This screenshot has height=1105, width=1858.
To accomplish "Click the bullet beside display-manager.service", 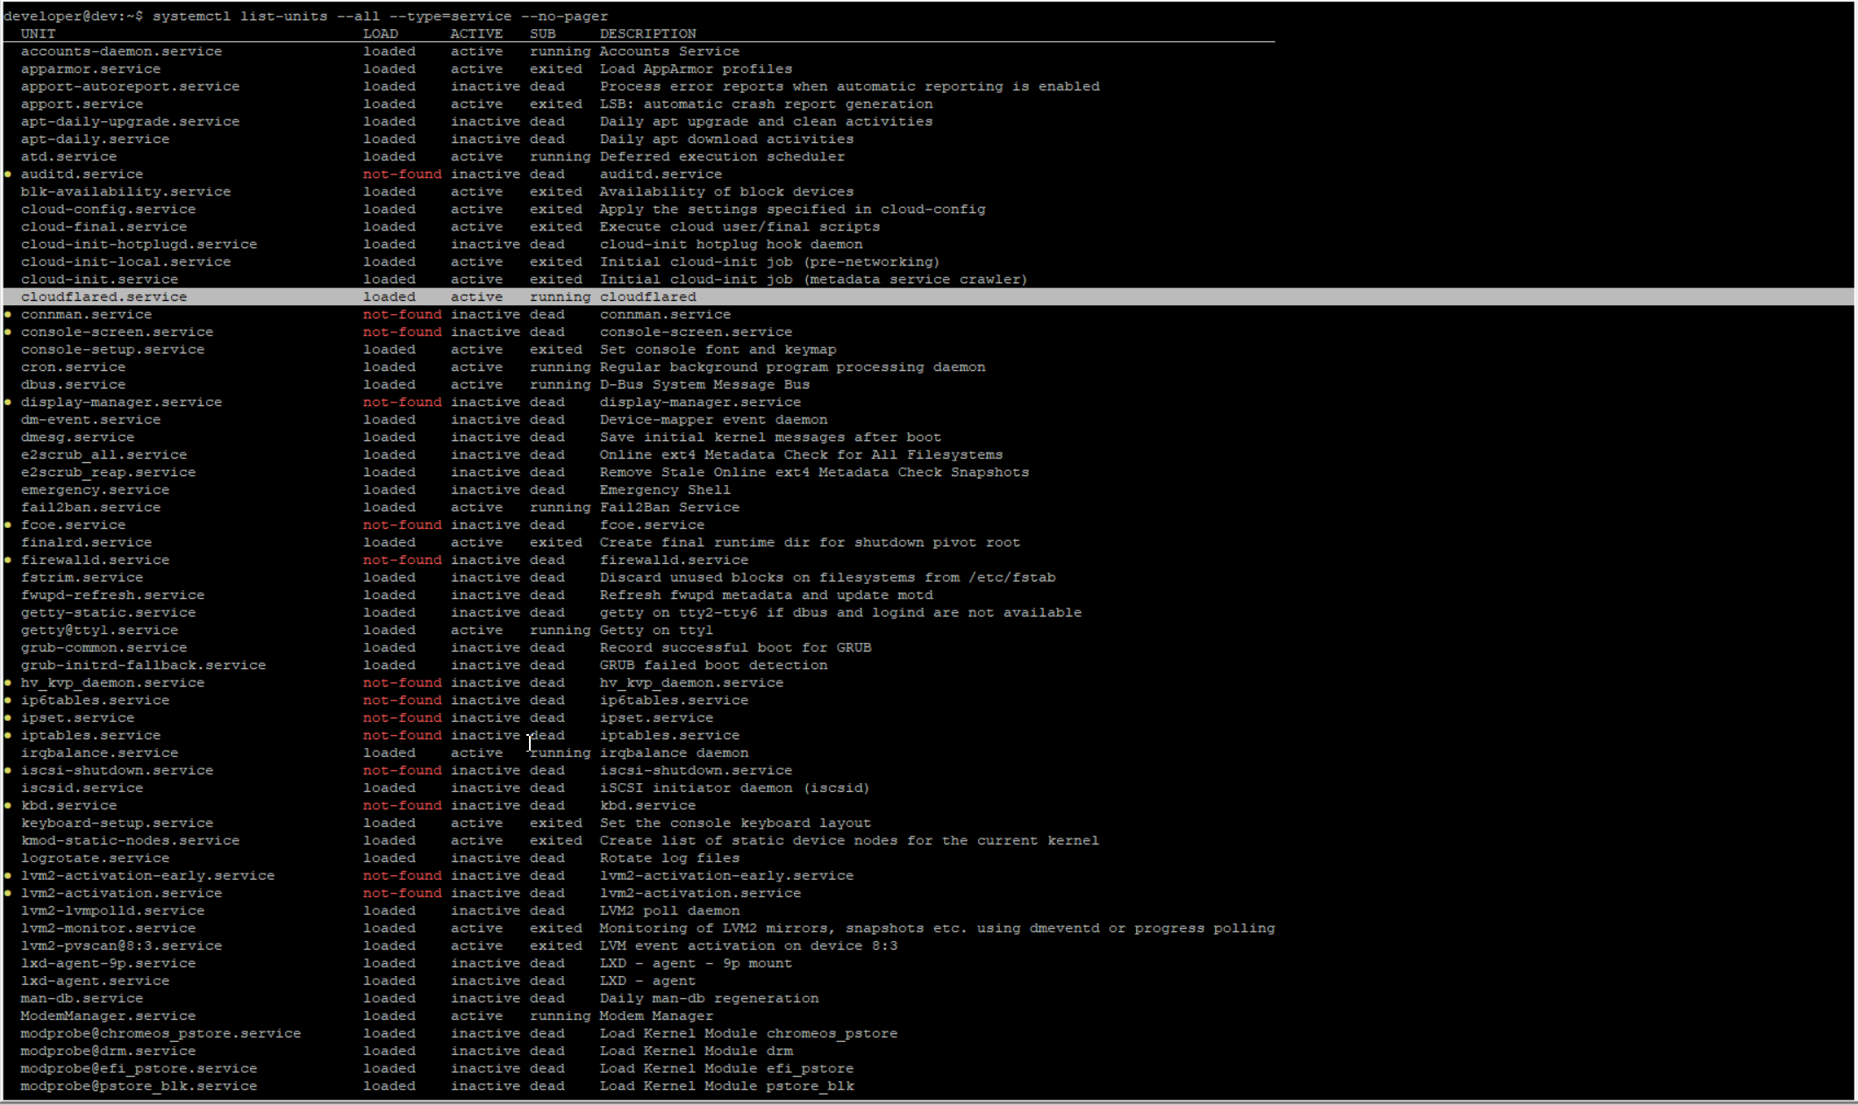I will [8, 403].
